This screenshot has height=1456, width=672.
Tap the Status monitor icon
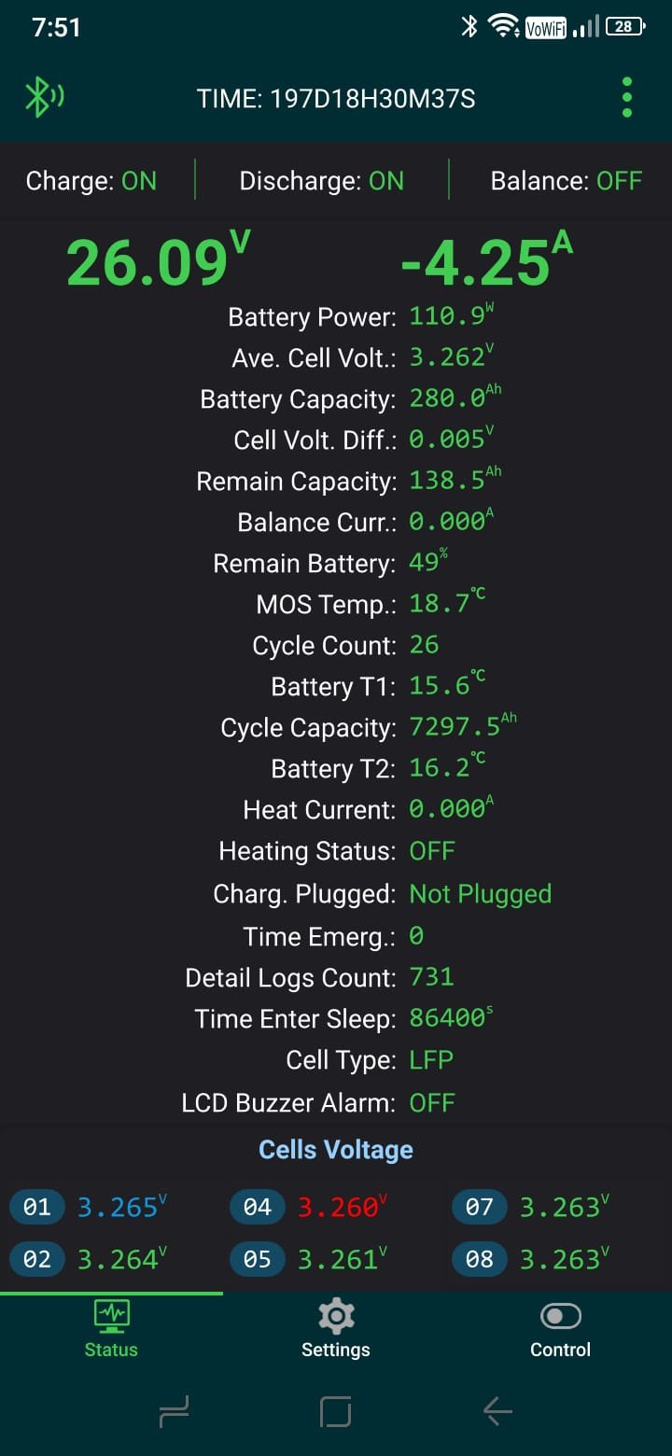[111, 1316]
